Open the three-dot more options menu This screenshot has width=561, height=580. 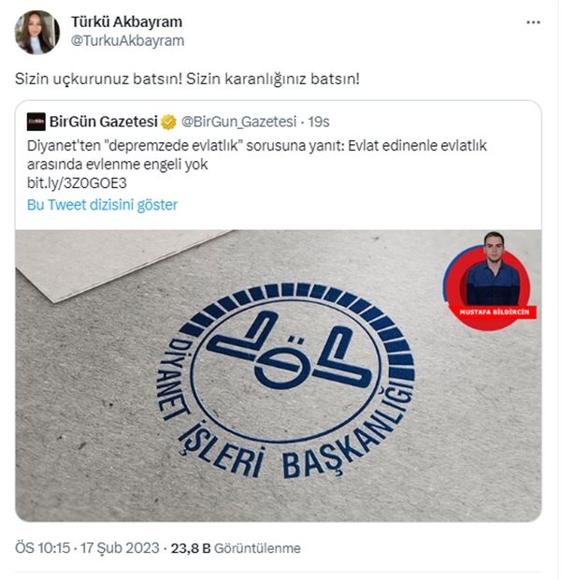(x=533, y=22)
